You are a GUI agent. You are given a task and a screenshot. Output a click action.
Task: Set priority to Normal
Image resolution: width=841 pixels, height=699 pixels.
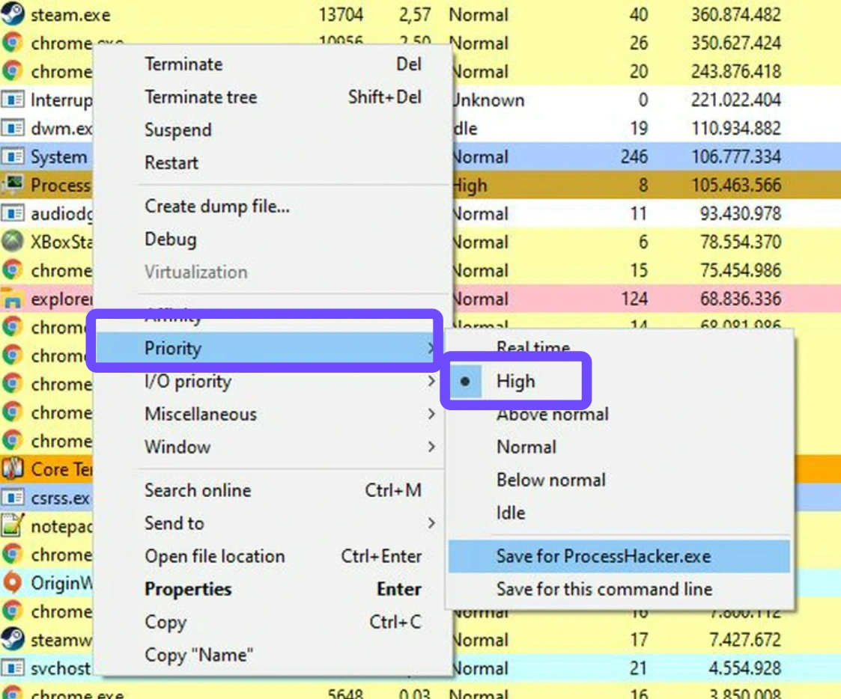(526, 447)
